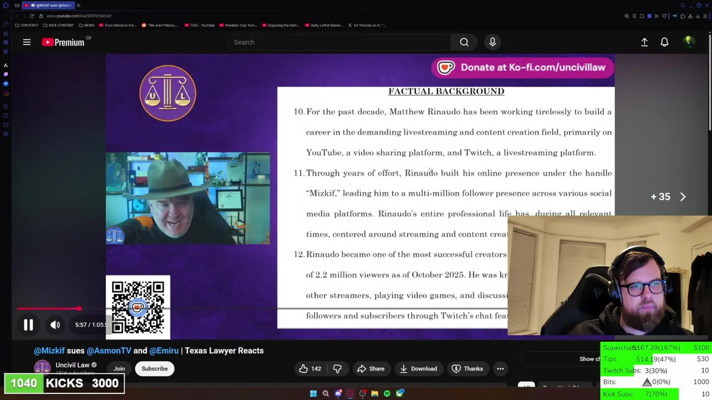
Task: Start voice search with microphone icon
Action: (x=492, y=42)
